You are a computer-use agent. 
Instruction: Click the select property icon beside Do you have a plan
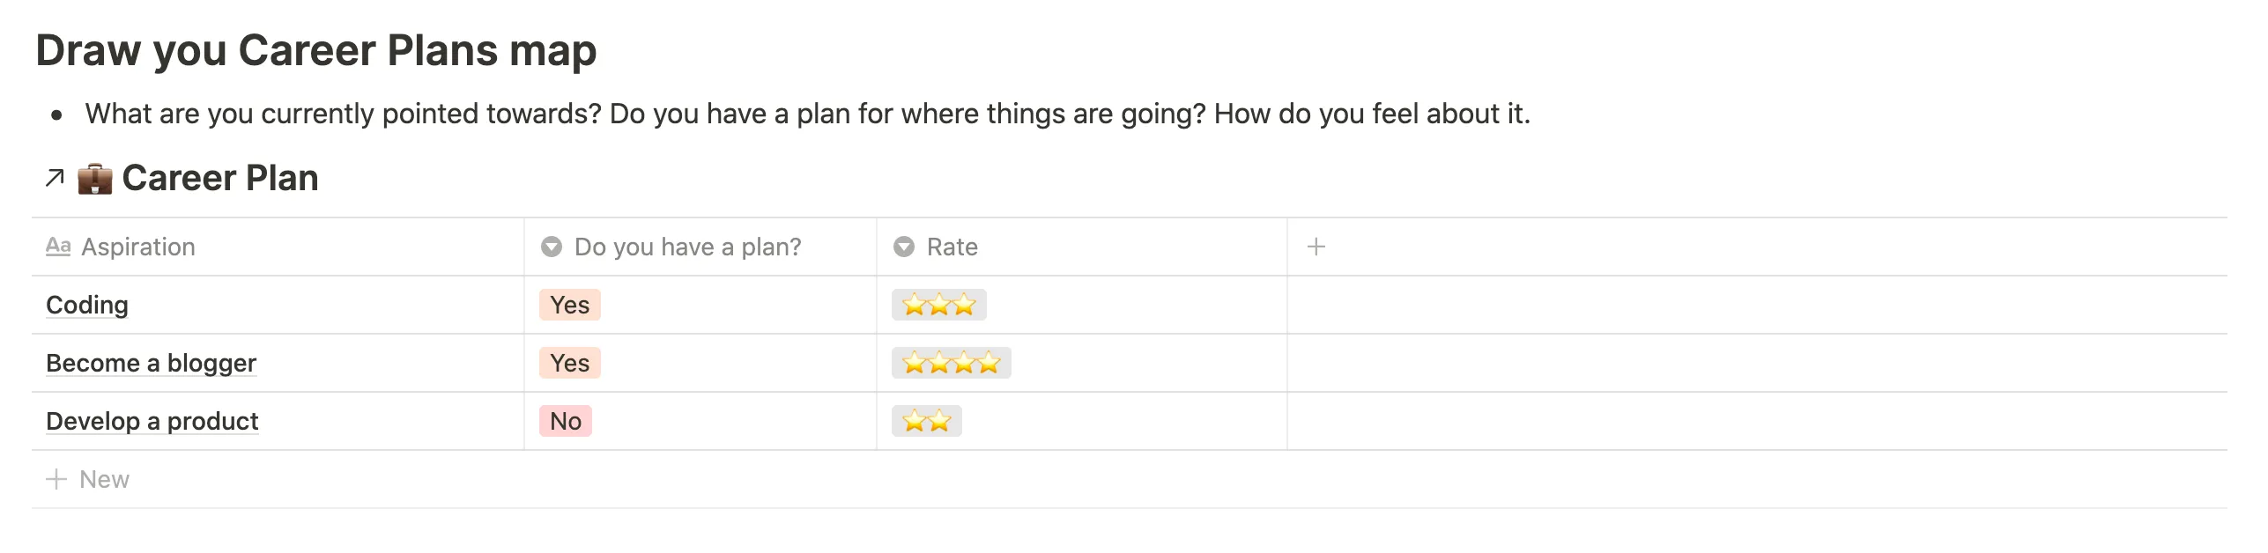click(552, 247)
